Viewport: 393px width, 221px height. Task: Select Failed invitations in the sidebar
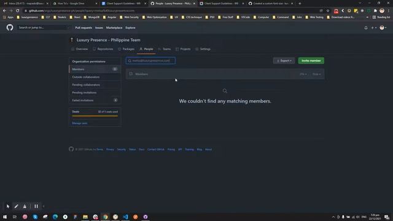point(95,100)
